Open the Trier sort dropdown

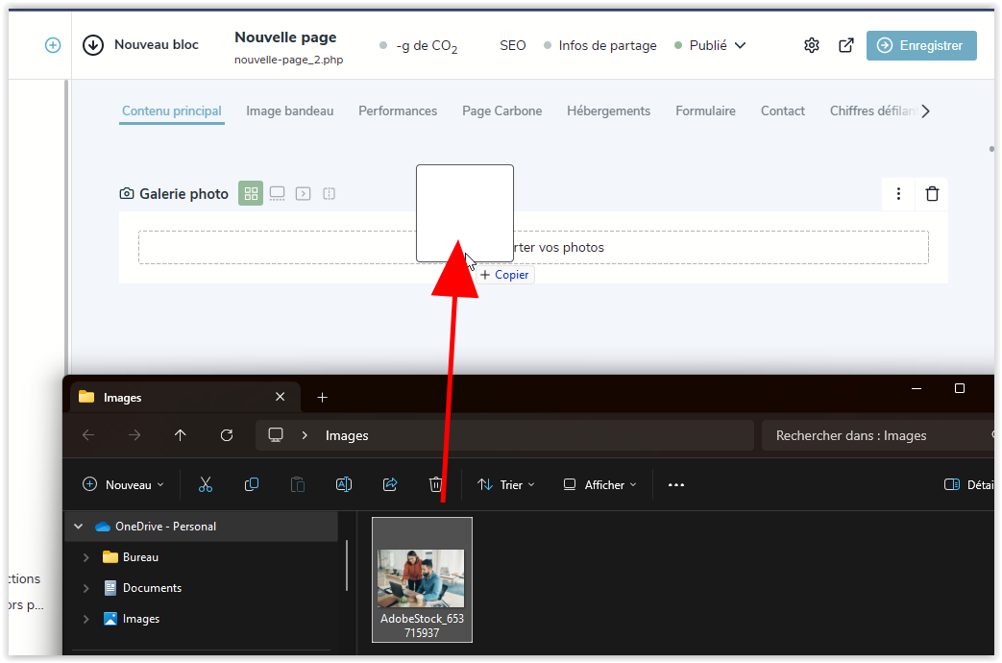506,485
